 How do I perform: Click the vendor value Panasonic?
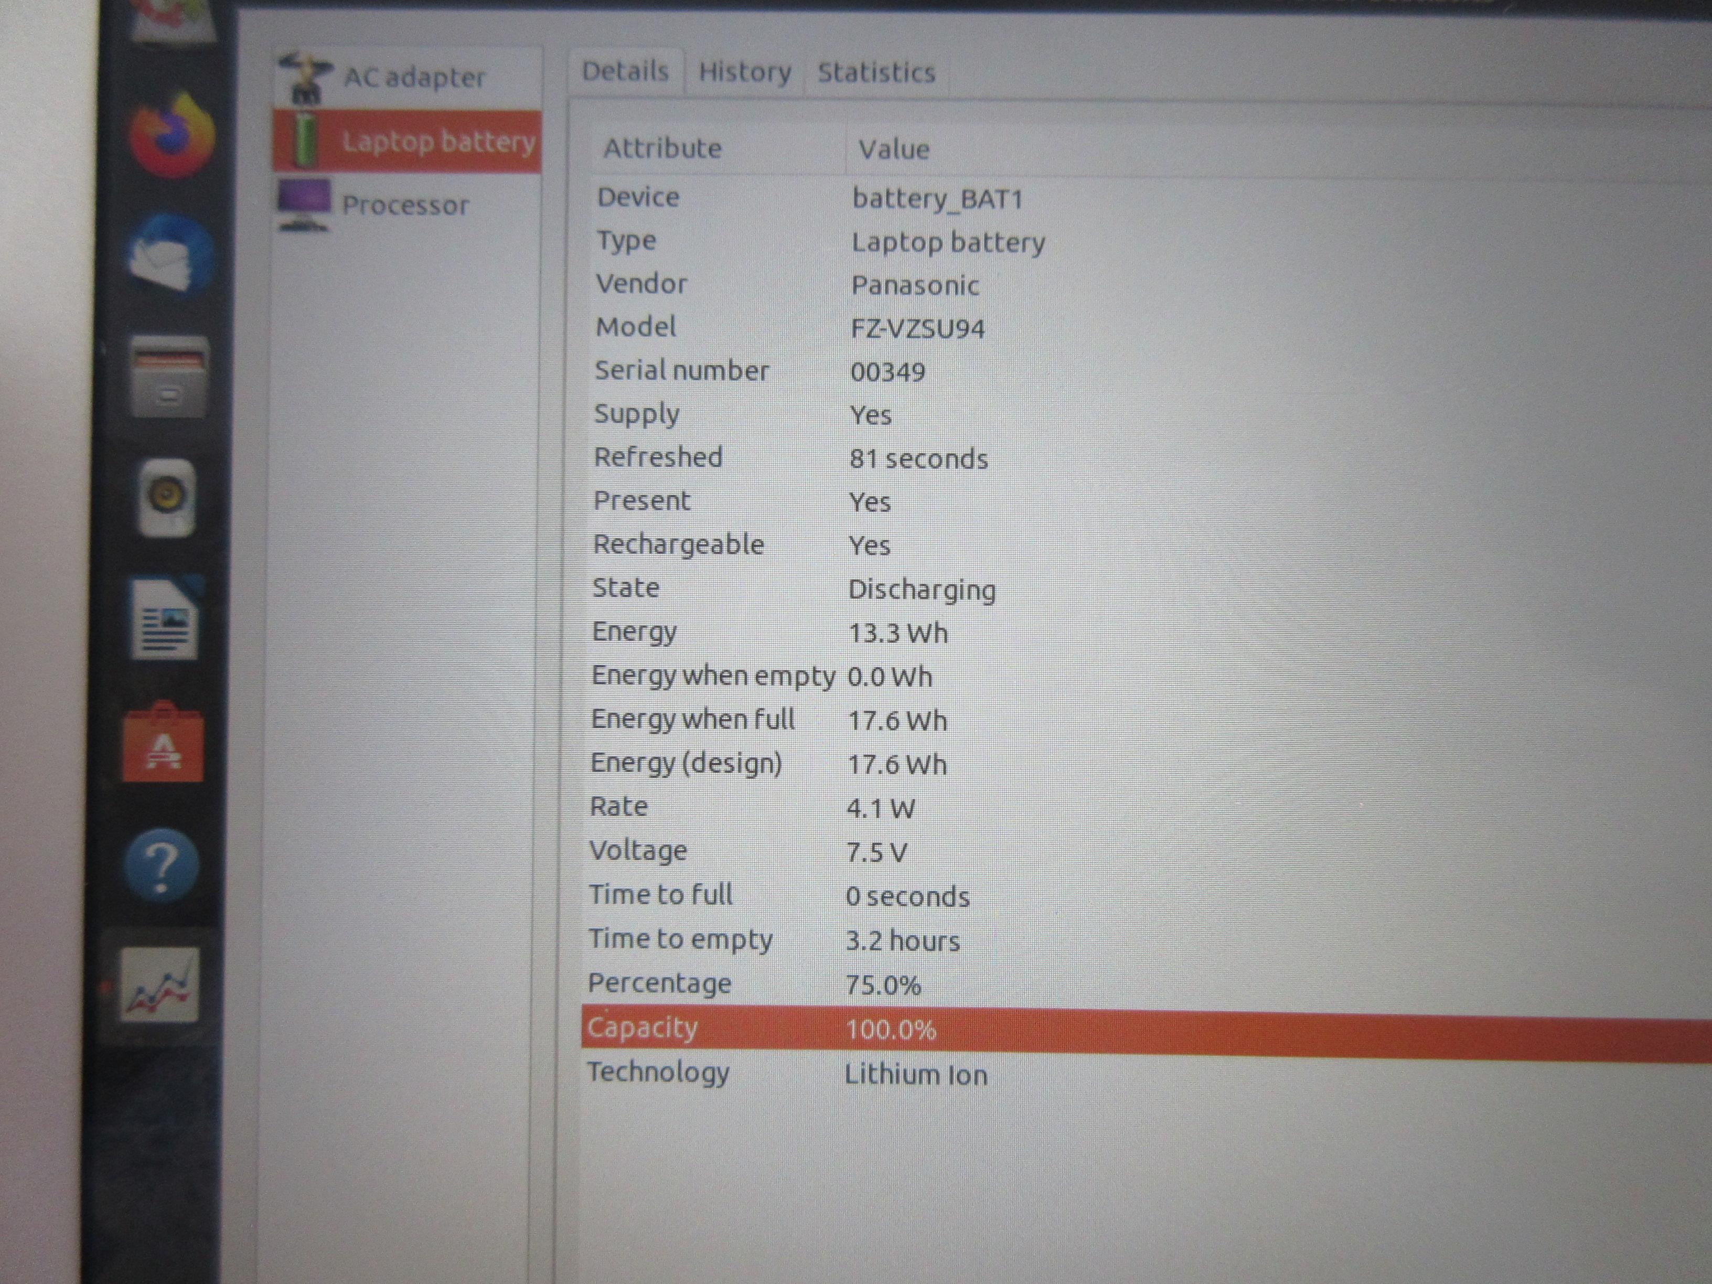pyautogui.click(x=915, y=285)
